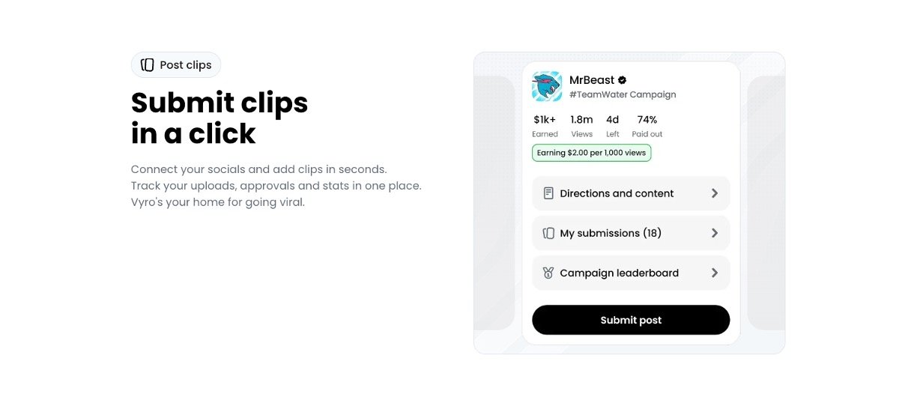Open the Directions and content label
917x400 pixels.
[x=617, y=193]
